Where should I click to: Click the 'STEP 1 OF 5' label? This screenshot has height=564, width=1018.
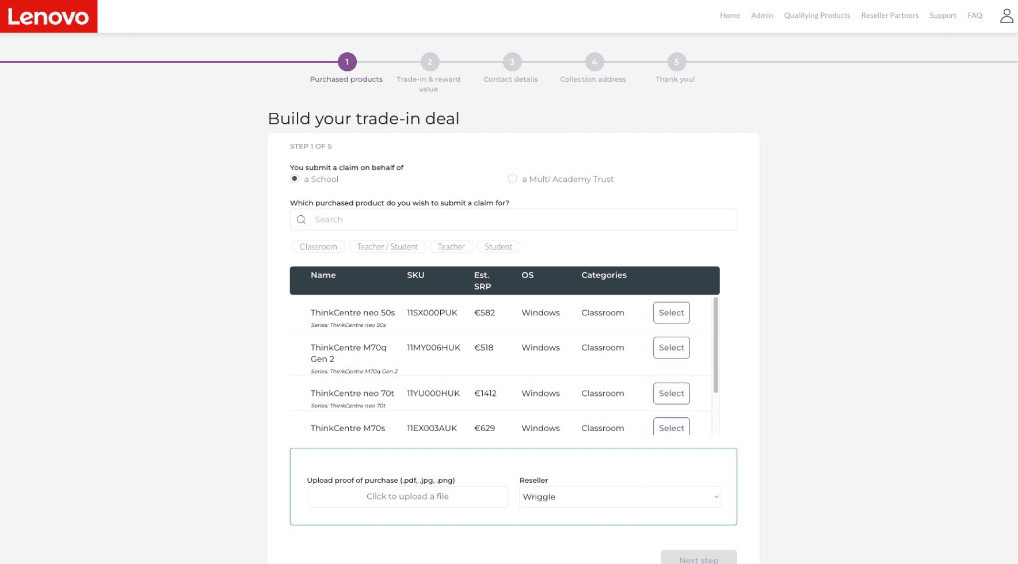(311, 146)
